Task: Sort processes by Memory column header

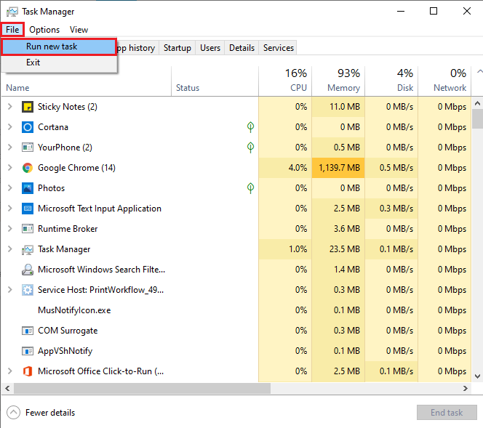Action: click(x=343, y=88)
